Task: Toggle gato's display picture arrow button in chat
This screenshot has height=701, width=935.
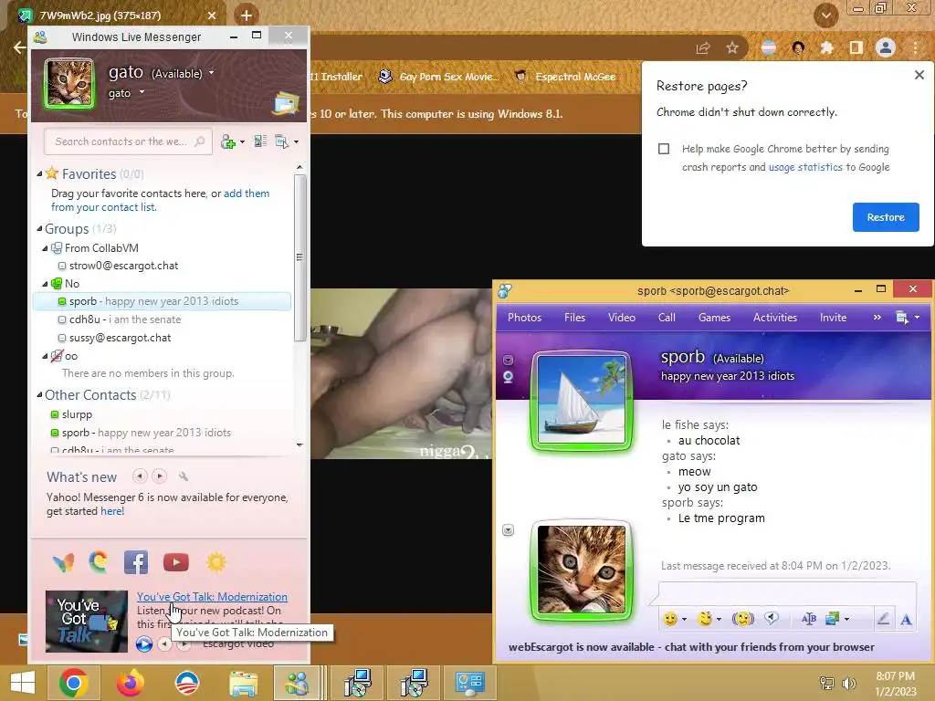Action: pyautogui.click(x=508, y=530)
